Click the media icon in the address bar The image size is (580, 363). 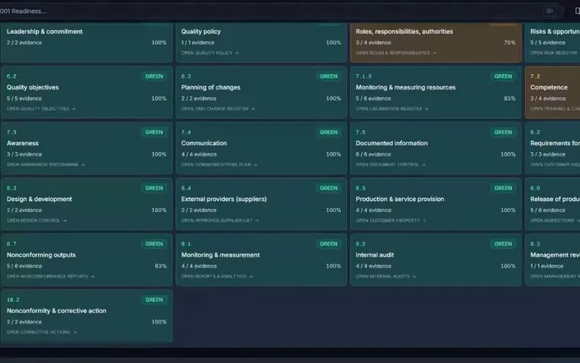[549, 11]
